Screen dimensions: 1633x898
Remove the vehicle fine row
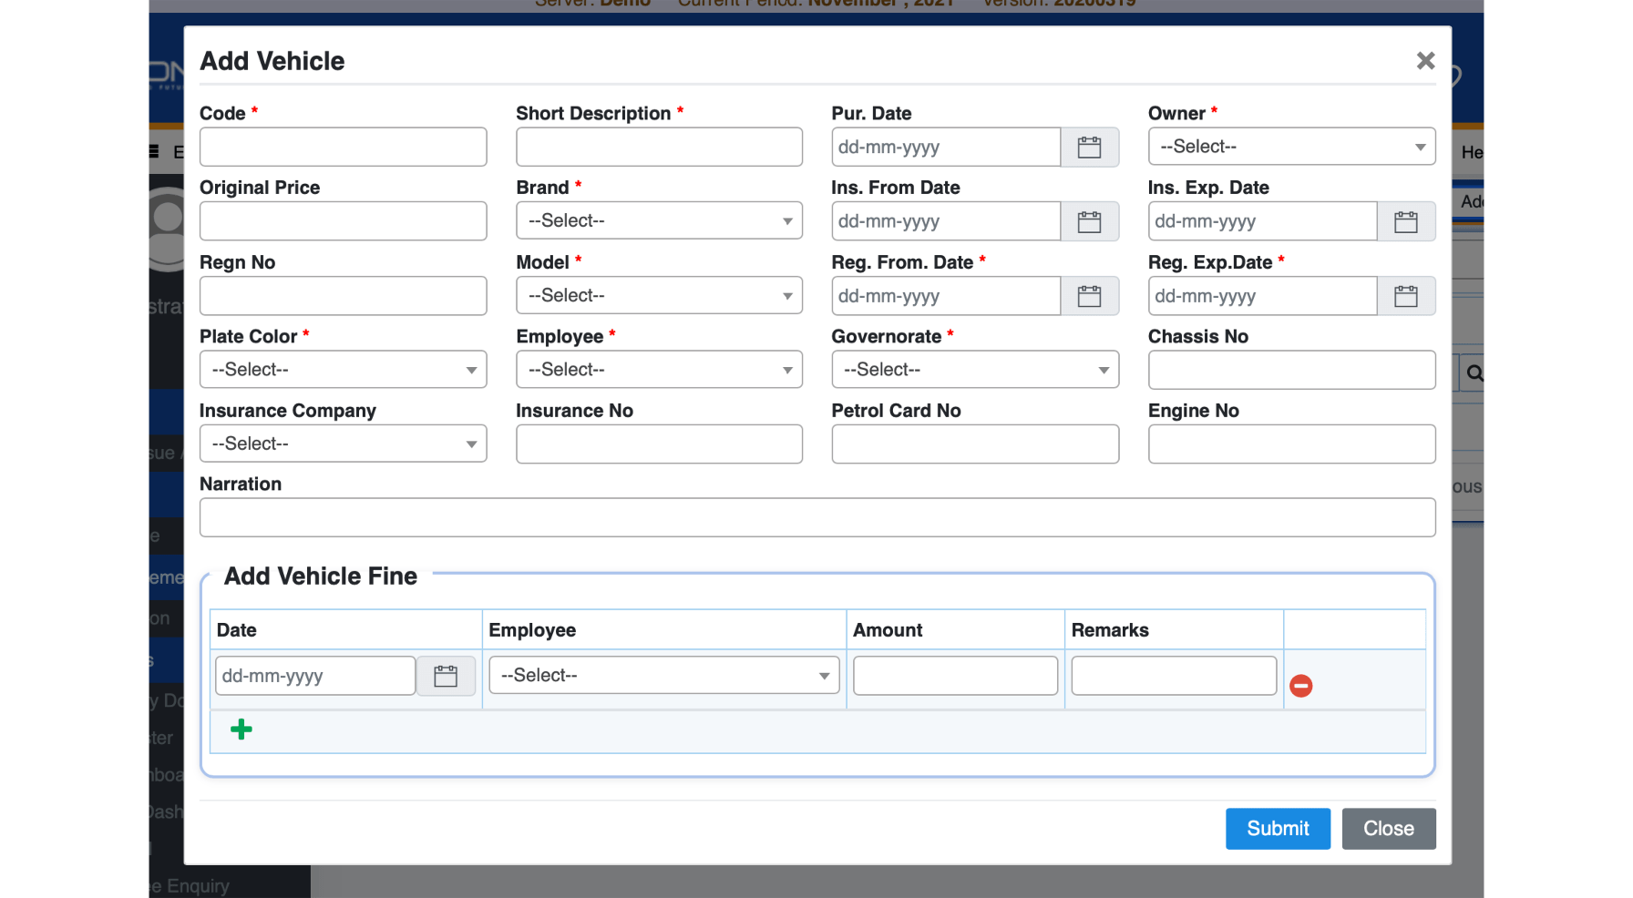tap(1300, 686)
